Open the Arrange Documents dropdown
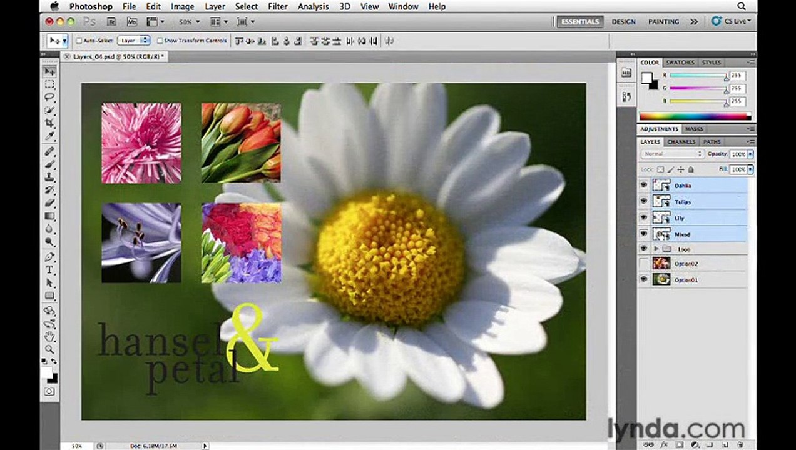796x450 pixels. tap(218, 22)
